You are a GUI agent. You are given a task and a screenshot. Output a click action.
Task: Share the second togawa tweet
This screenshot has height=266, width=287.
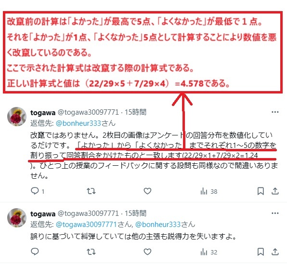click(x=275, y=252)
